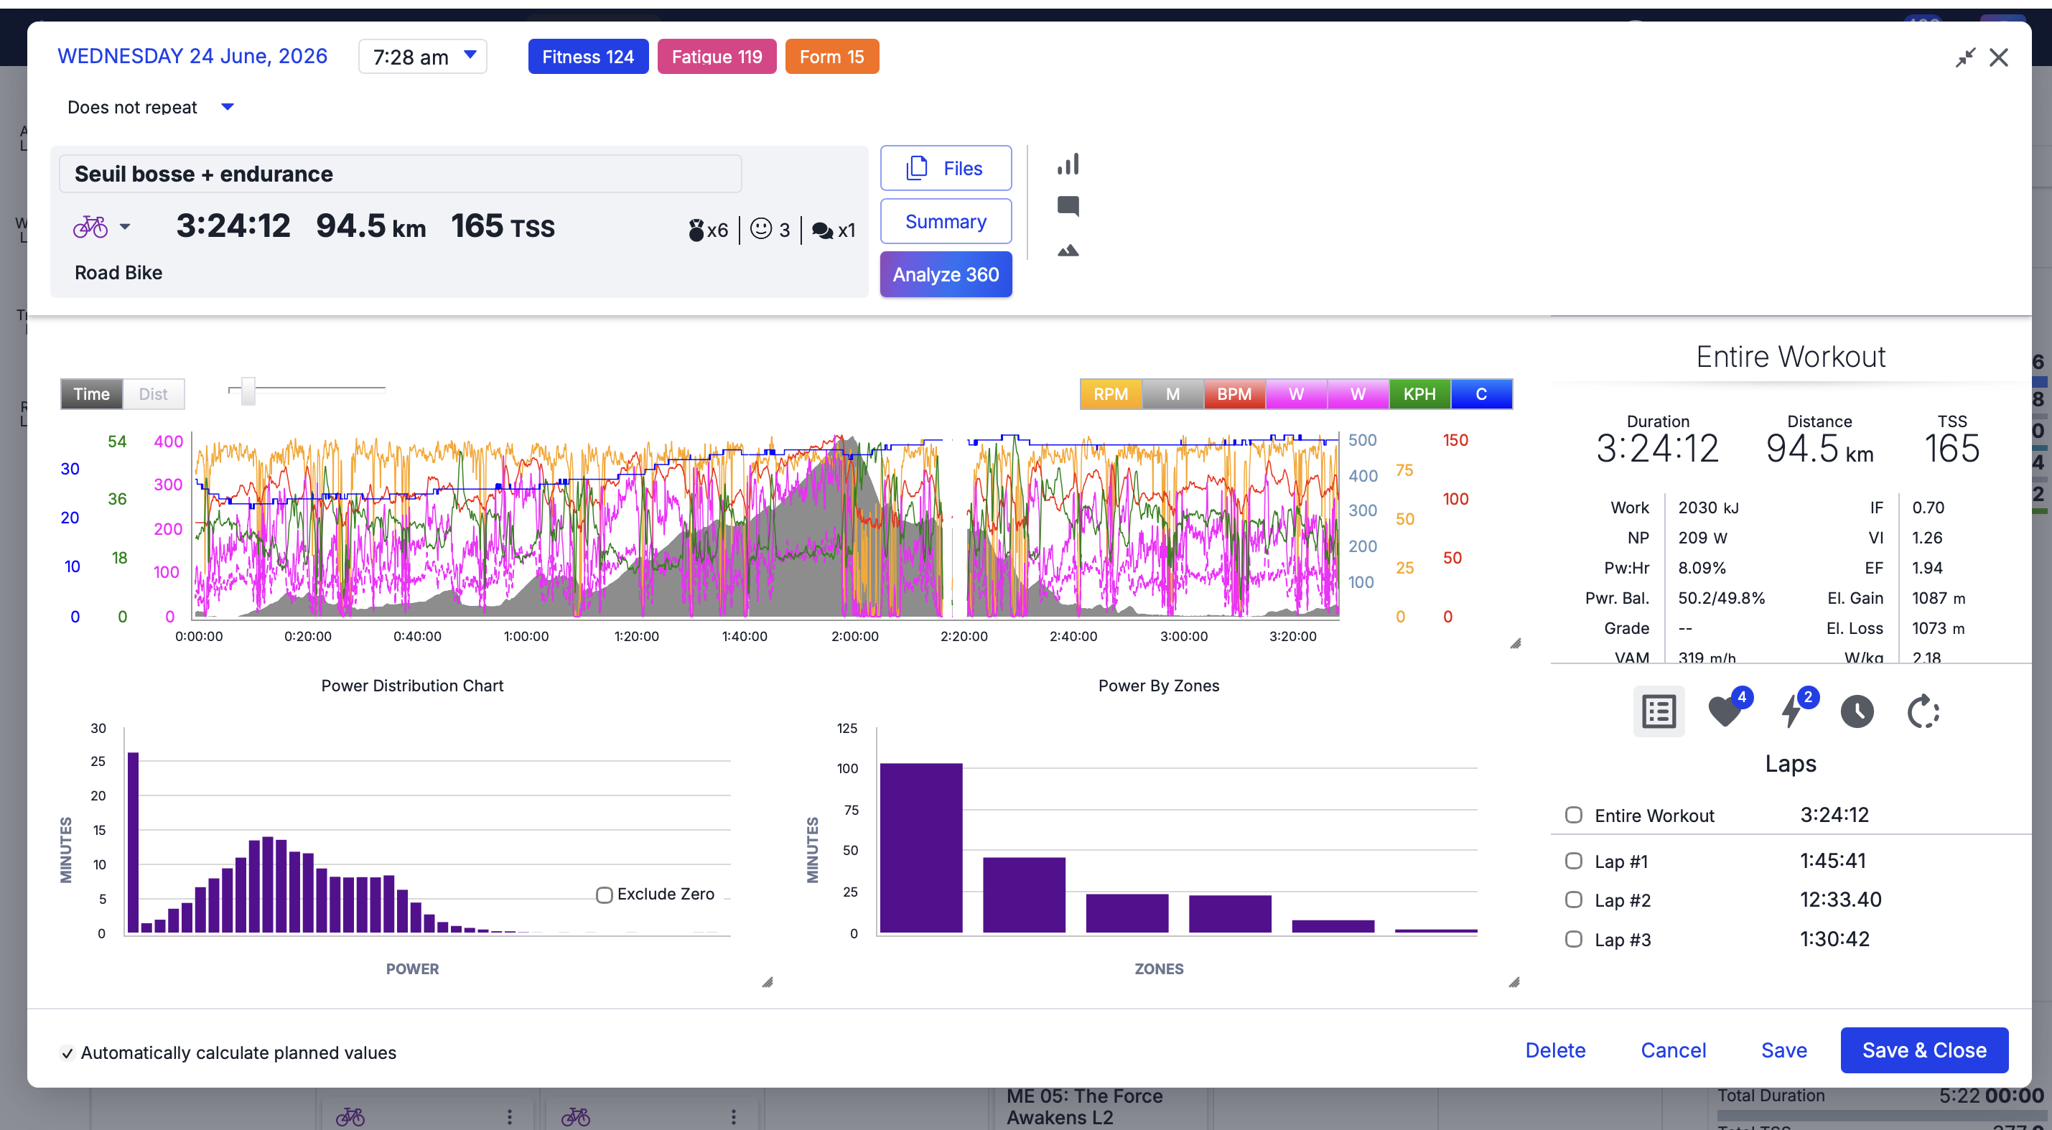The image size is (2052, 1130).
Task: Toggle the Exclude Zero checkbox
Action: coord(605,895)
